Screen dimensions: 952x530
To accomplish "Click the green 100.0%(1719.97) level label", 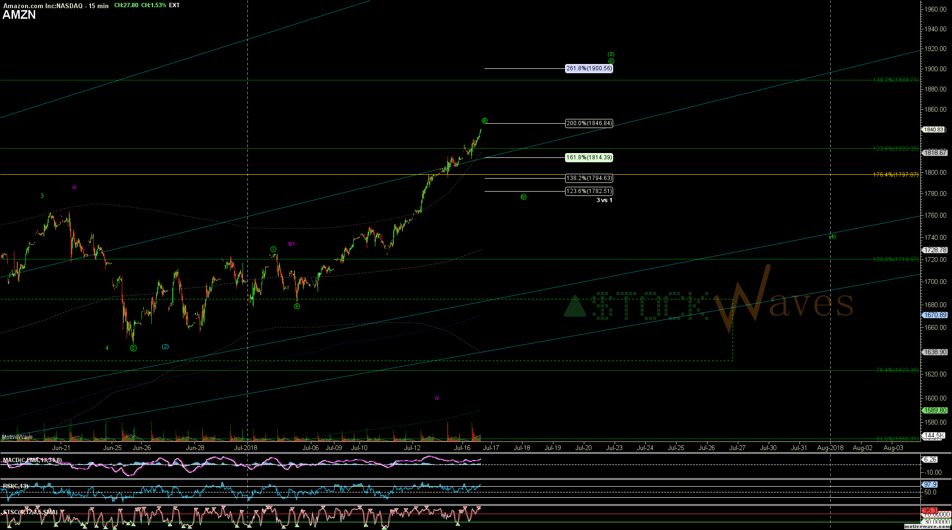I will point(896,259).
